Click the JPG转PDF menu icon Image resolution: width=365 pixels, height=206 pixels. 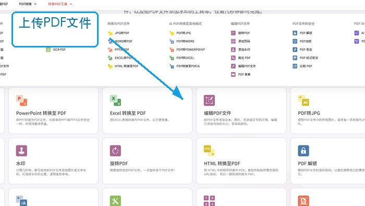pyautogui.click(x=110, y=33)
